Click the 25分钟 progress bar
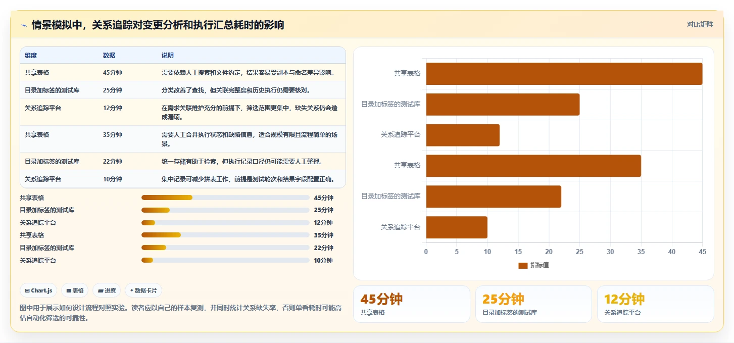This screenshot has height=343, width=734. [x=225, y=210]
